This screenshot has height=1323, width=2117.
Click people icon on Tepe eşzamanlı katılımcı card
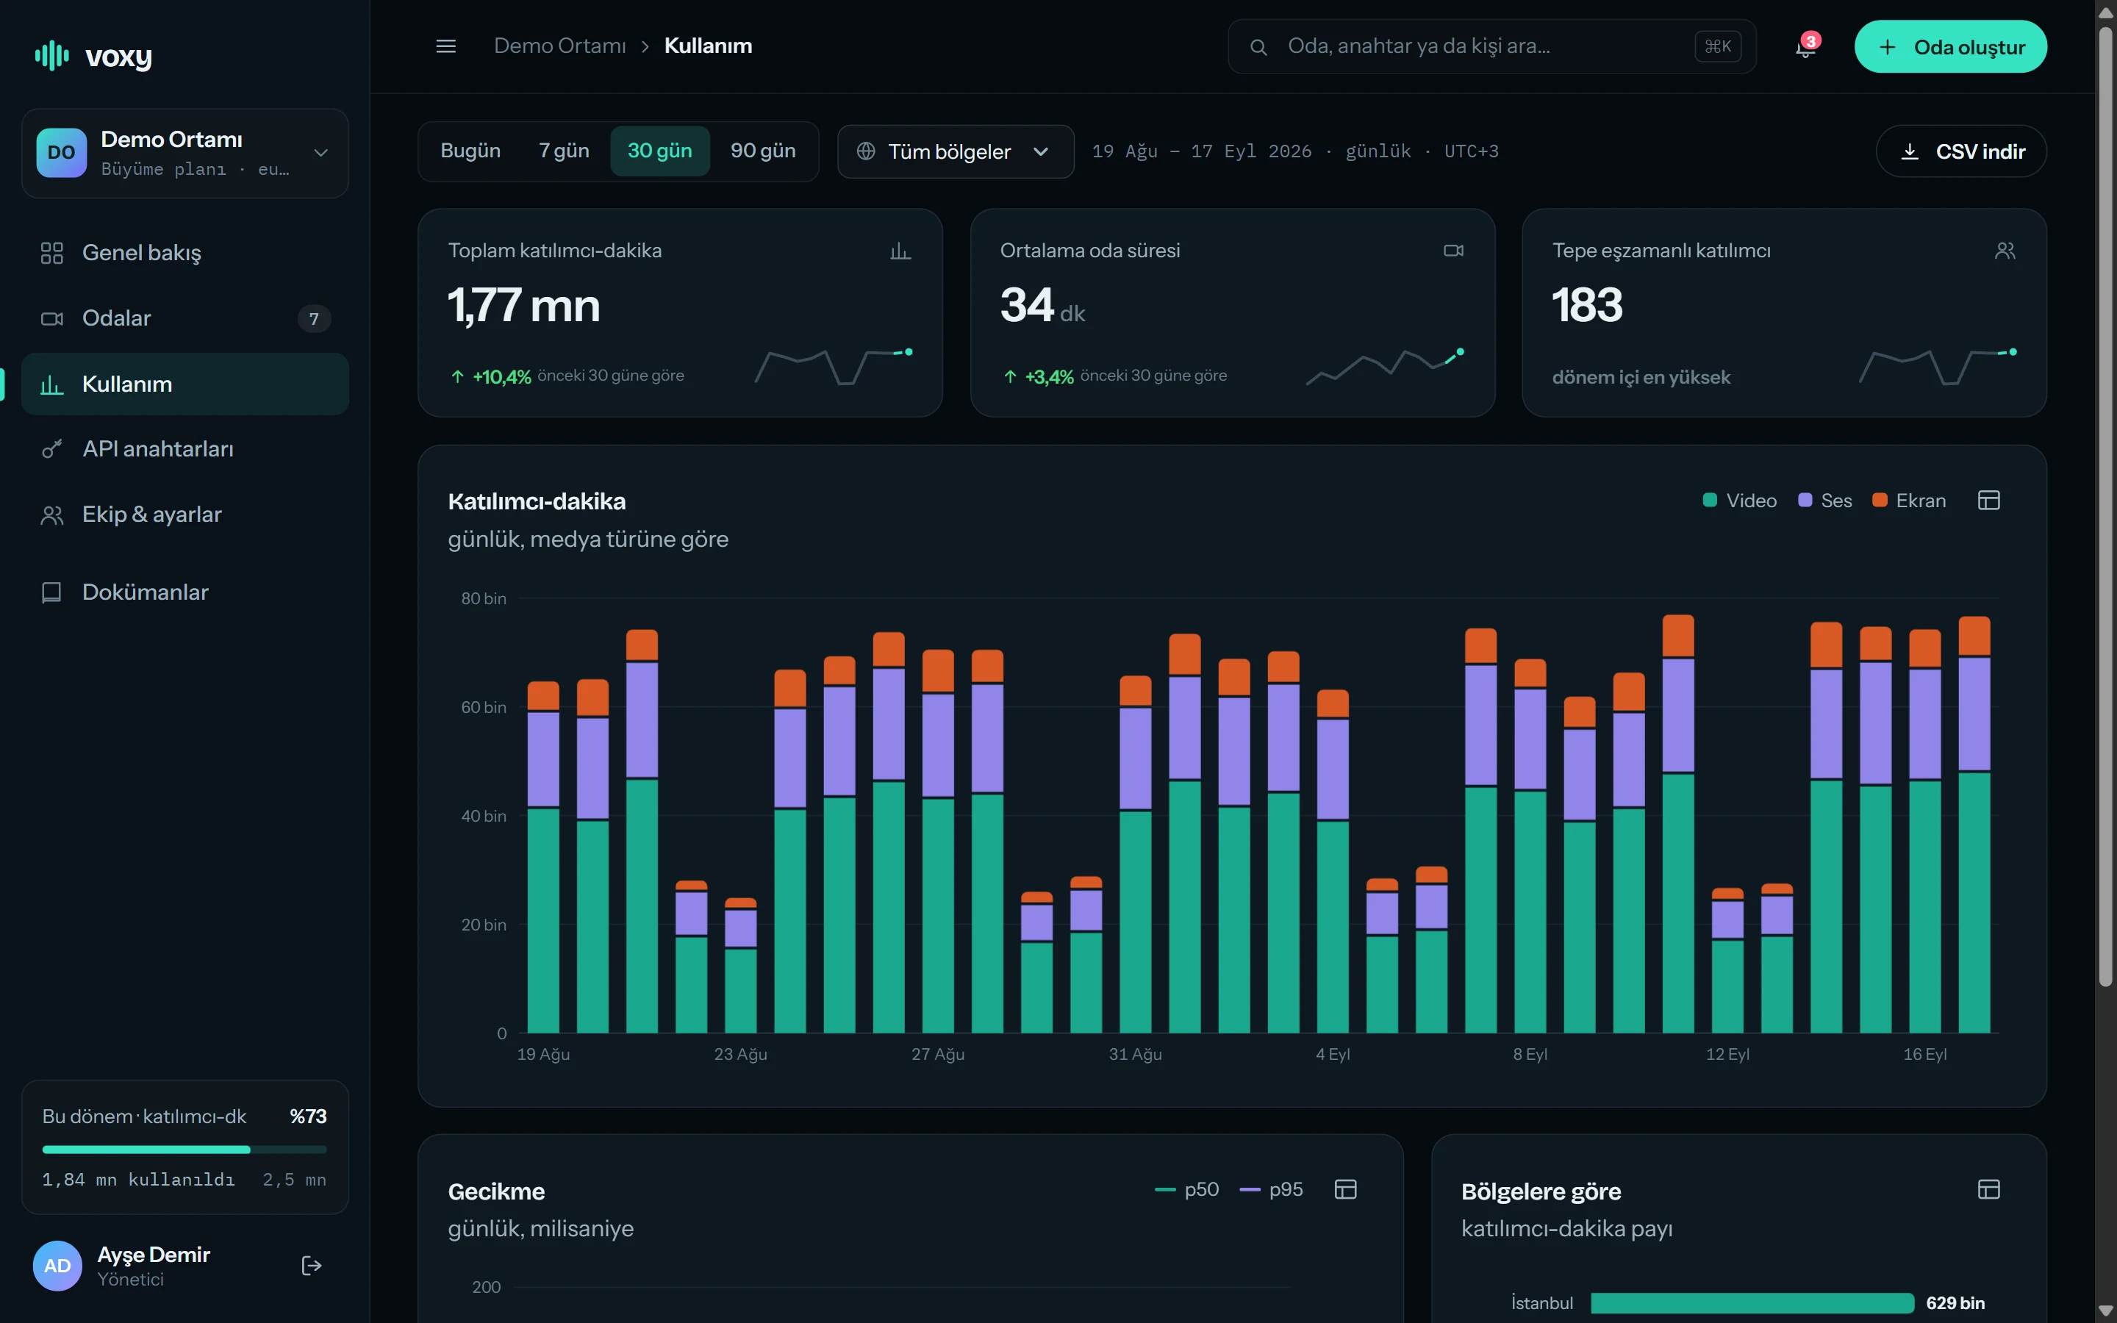point(2005,251)
